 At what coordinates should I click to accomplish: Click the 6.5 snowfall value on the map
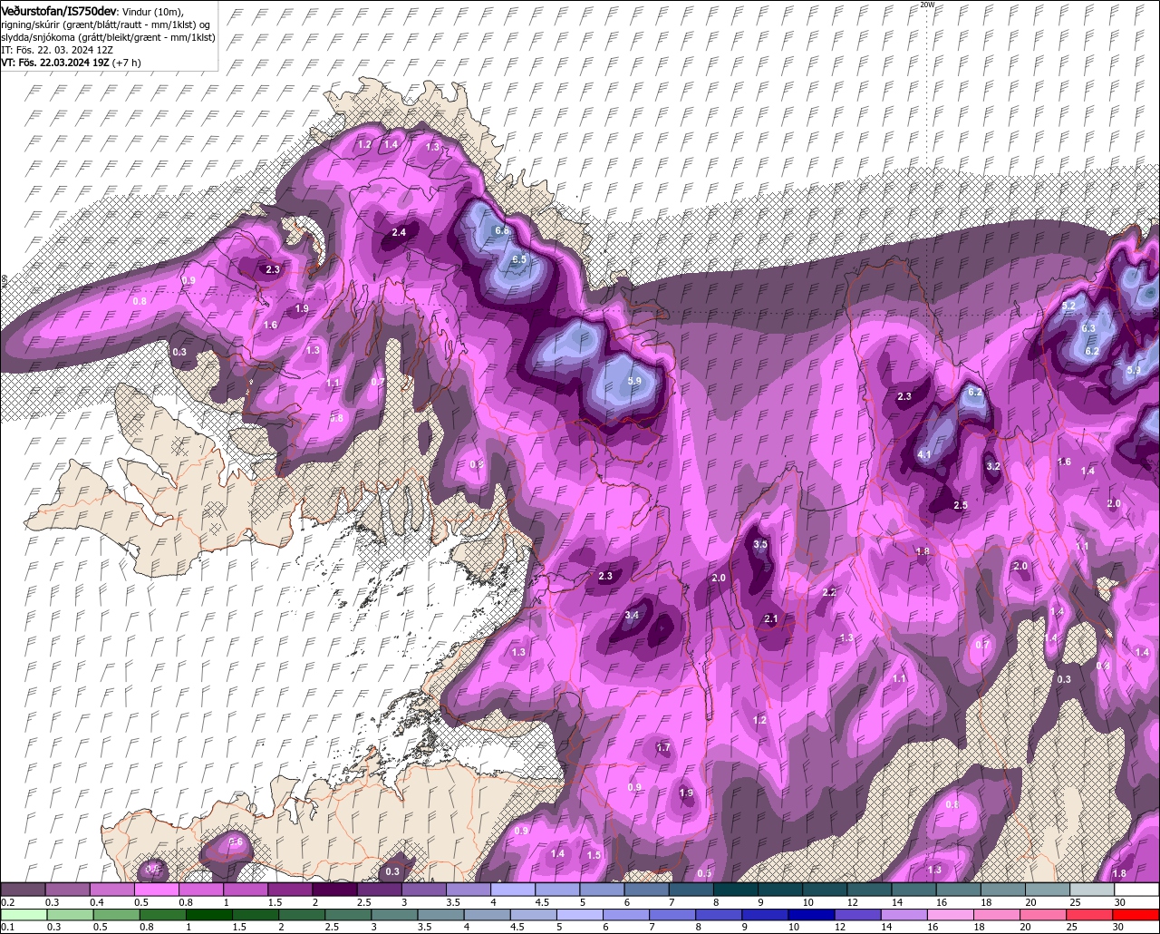(519, 259)
